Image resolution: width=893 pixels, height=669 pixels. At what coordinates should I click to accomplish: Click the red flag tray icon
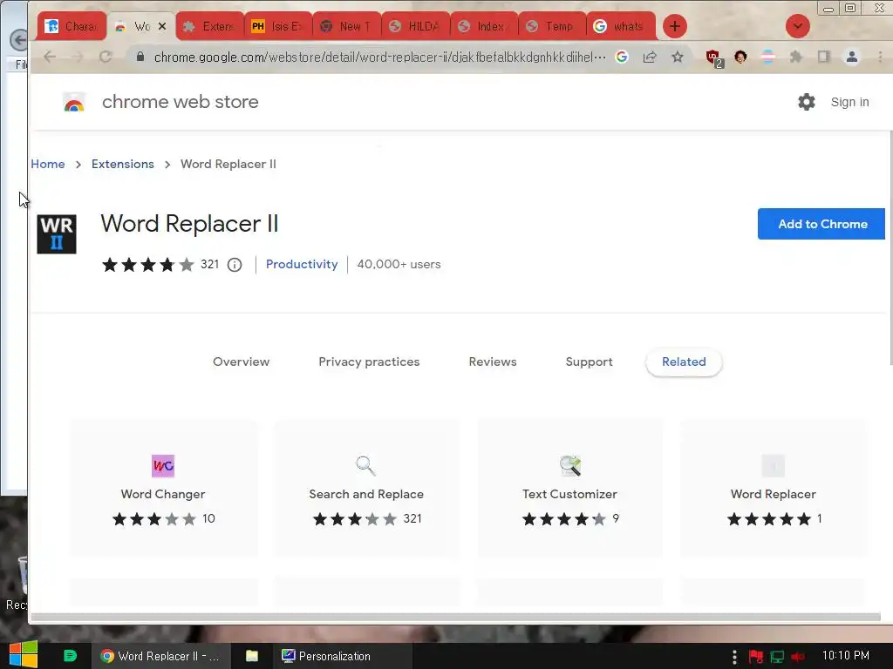[x=756, y=657]
